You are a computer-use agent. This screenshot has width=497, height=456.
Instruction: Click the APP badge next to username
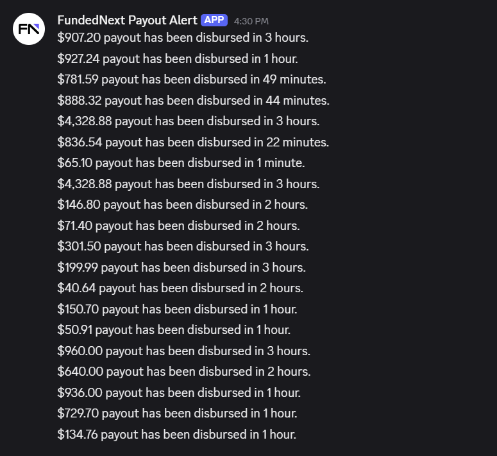214,20
